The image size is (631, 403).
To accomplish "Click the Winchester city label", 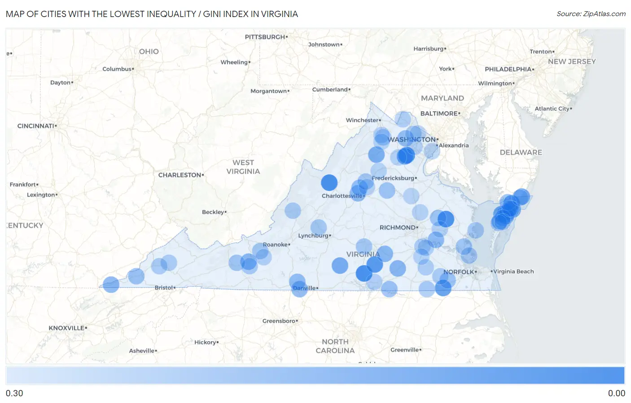I will (362, 120).
